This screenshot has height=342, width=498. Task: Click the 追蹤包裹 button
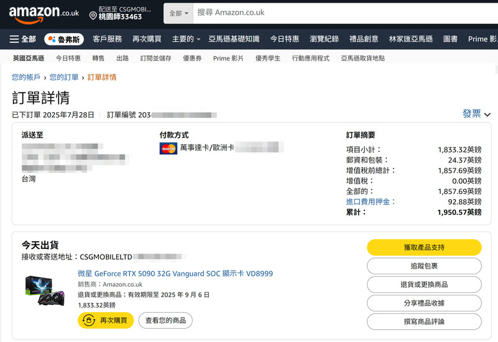click(x=424, y=266)
